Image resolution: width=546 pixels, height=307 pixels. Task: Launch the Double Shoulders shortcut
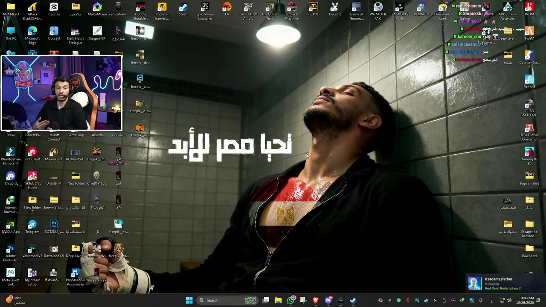pos(140,11)
